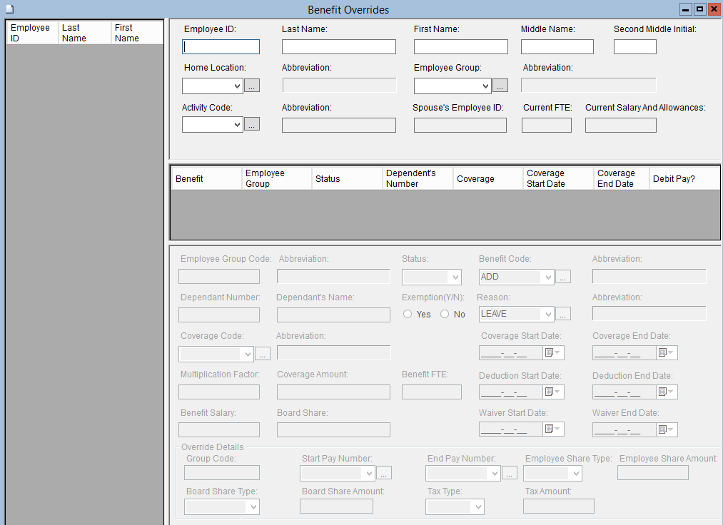The image size is (723, 525).
Task: Open the Deduction Start Date calendar picker
Action: [x=553, y=392]
